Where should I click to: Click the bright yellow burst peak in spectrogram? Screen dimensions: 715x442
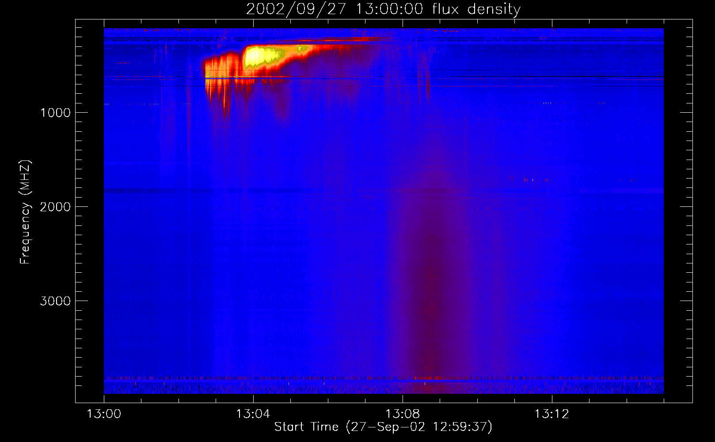264,57
